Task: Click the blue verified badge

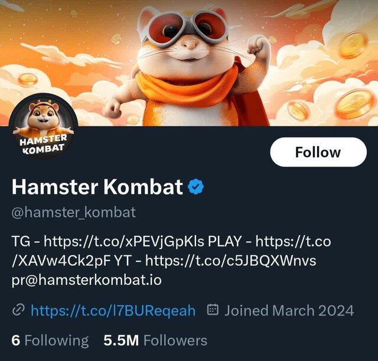Action: tap(195, 187)
